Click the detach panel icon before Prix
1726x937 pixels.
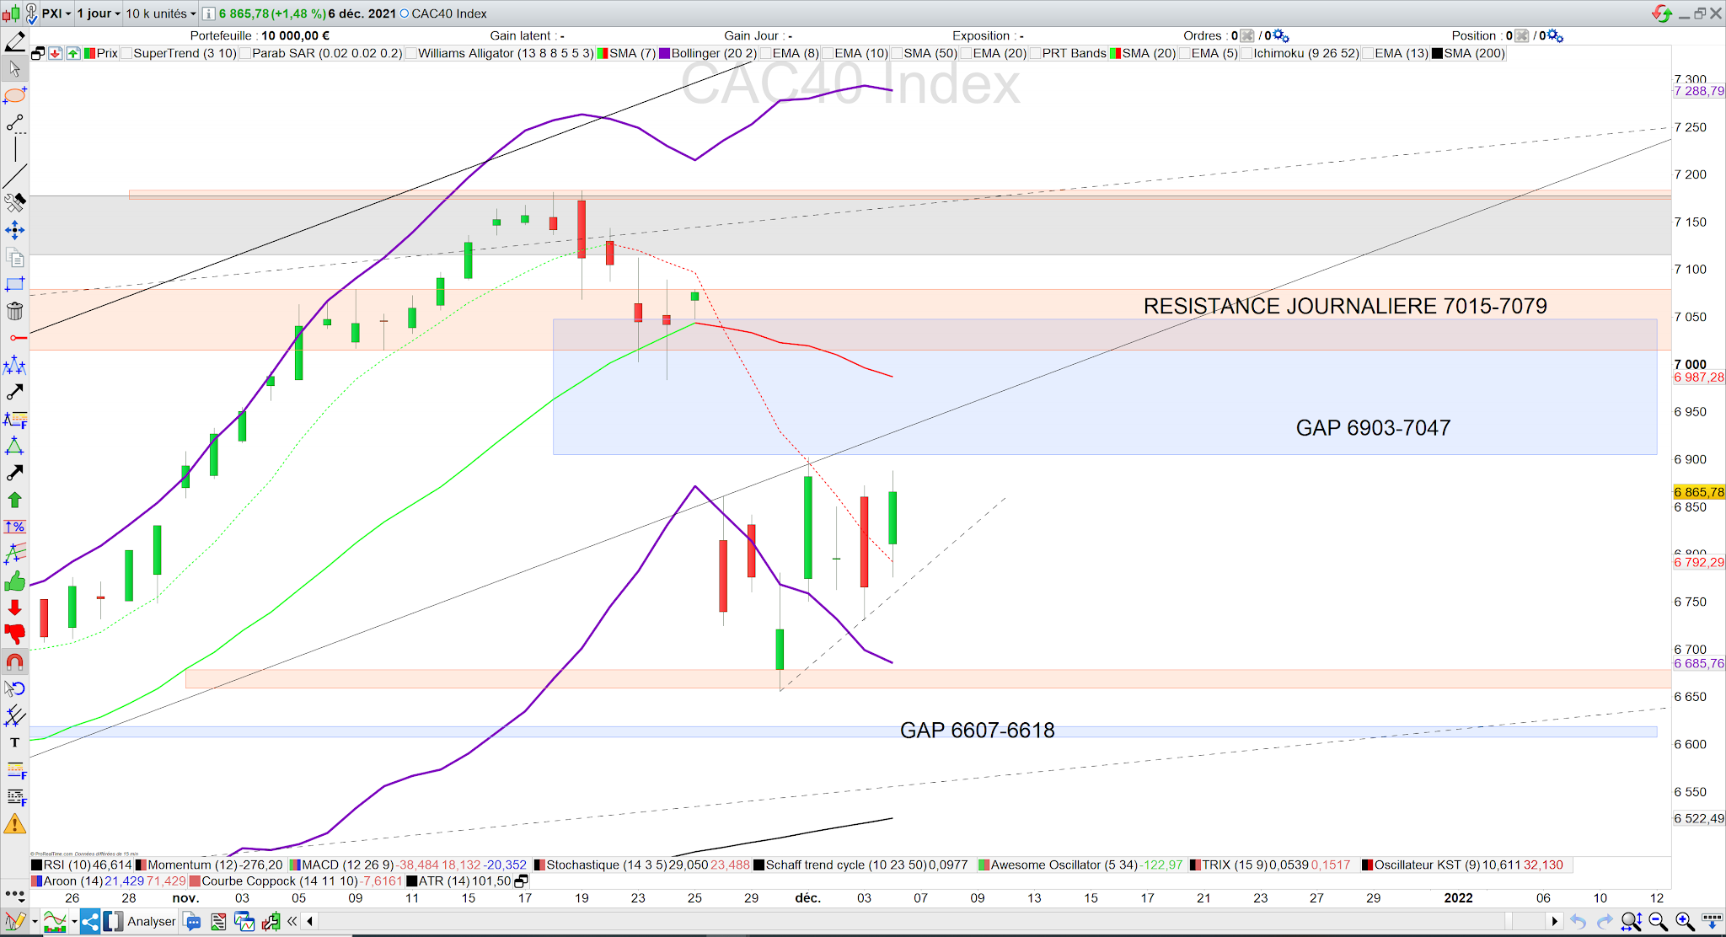pyautogui.click(x=38, y=53)
